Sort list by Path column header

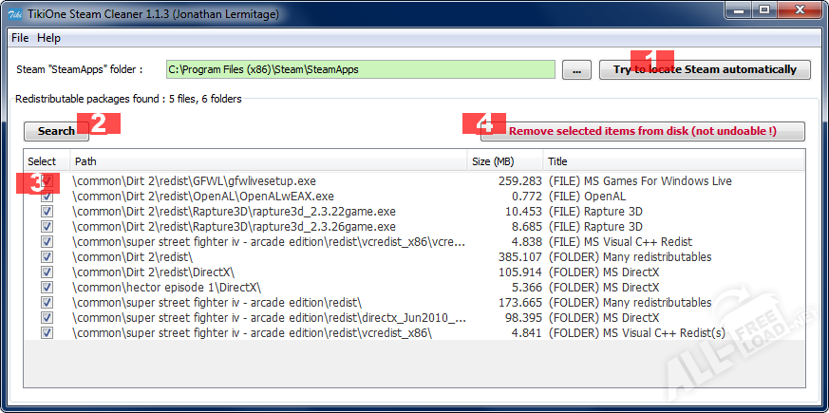[268, 161]
